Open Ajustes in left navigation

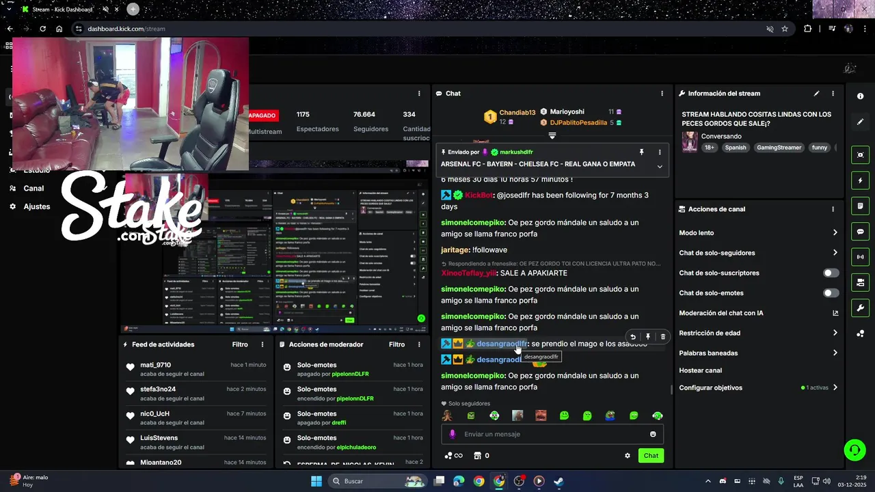37,206
